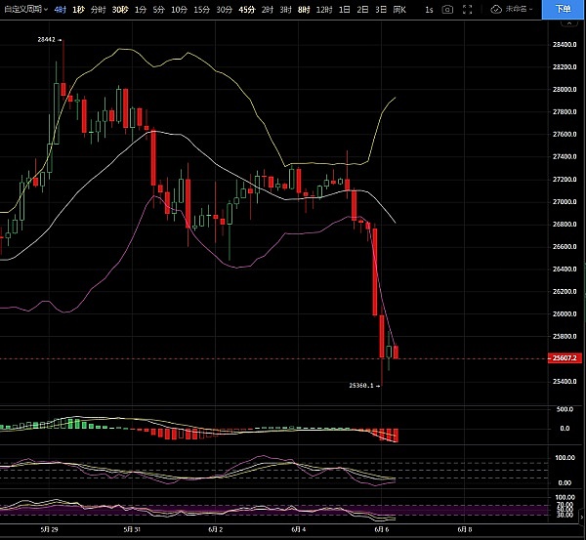586x540 pixels.
Task: Select the 4时 timeframe
Action: [x=61, y=9]
